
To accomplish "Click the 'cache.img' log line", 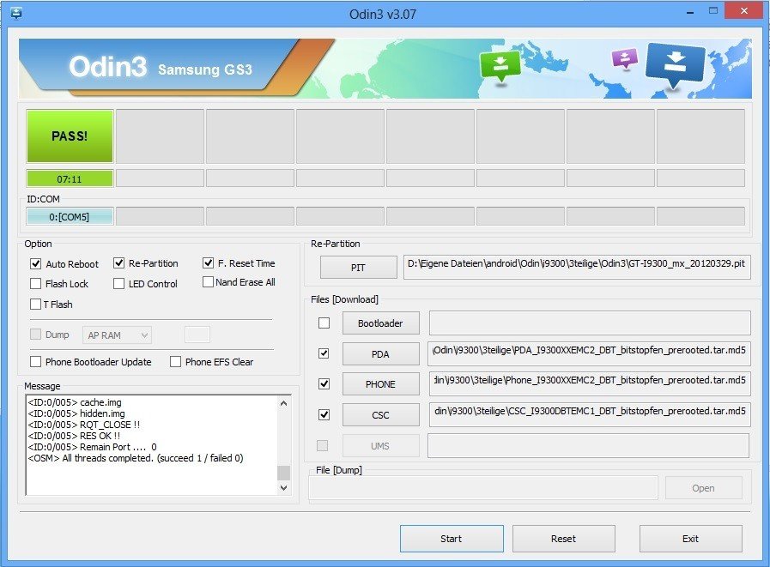I will (x=75, y=402).
